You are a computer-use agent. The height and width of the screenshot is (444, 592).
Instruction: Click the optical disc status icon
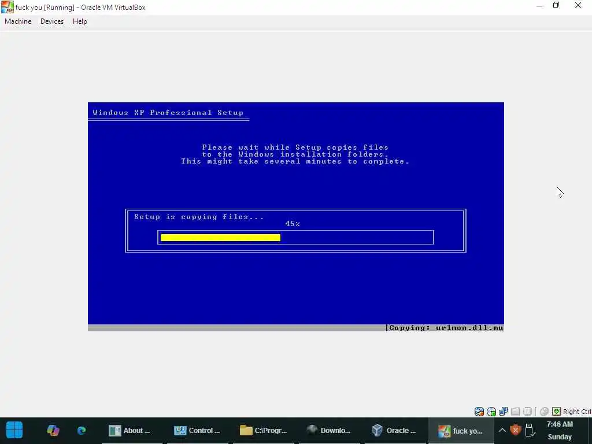coord(491,412)
